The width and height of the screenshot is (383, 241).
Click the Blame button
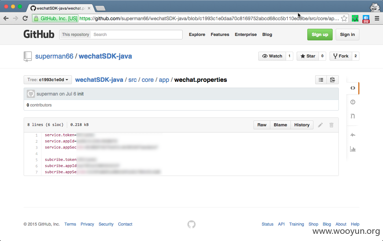click(281, 125)
